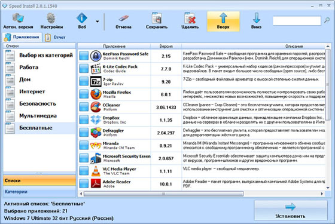Toggle the VLC Media Player checkbox

tap(84, 171)
